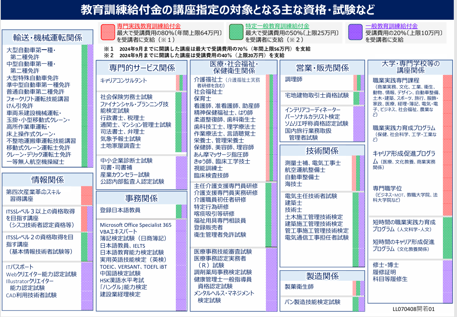This screenshot has height=317, width=457.
Task: Select the 大学・専門学校等の講座関係 heading
Action: click(410, 67)
